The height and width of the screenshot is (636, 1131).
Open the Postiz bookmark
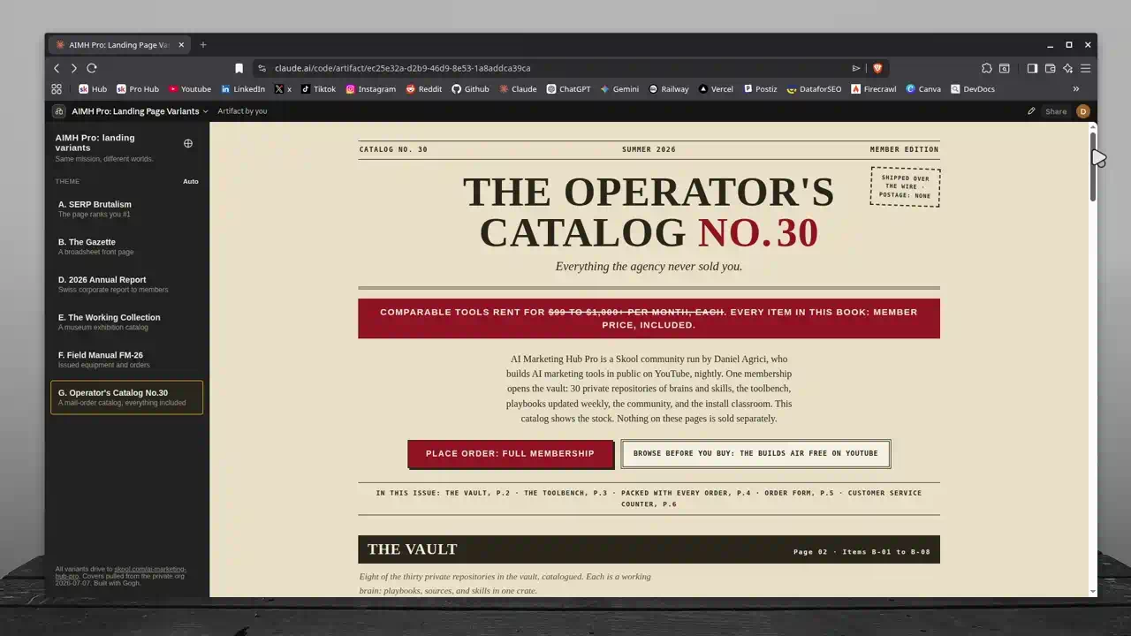click(x=760, y=89)
